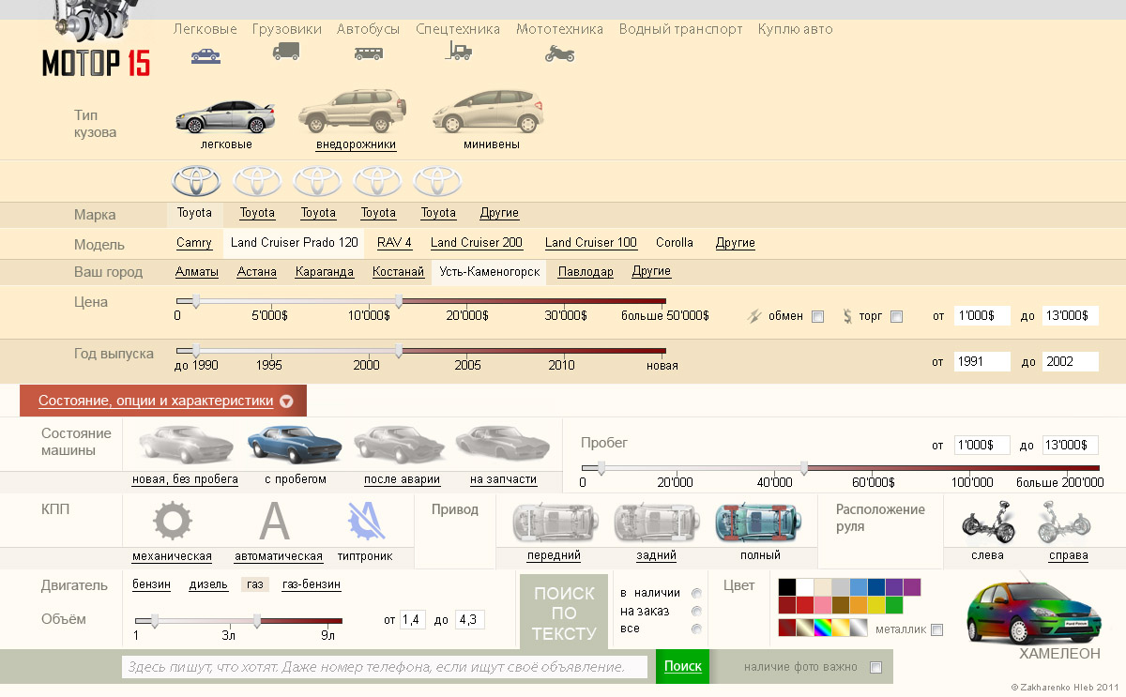
Task: Choose the mechanical gearbox gear icon
Action: [173, 520]
